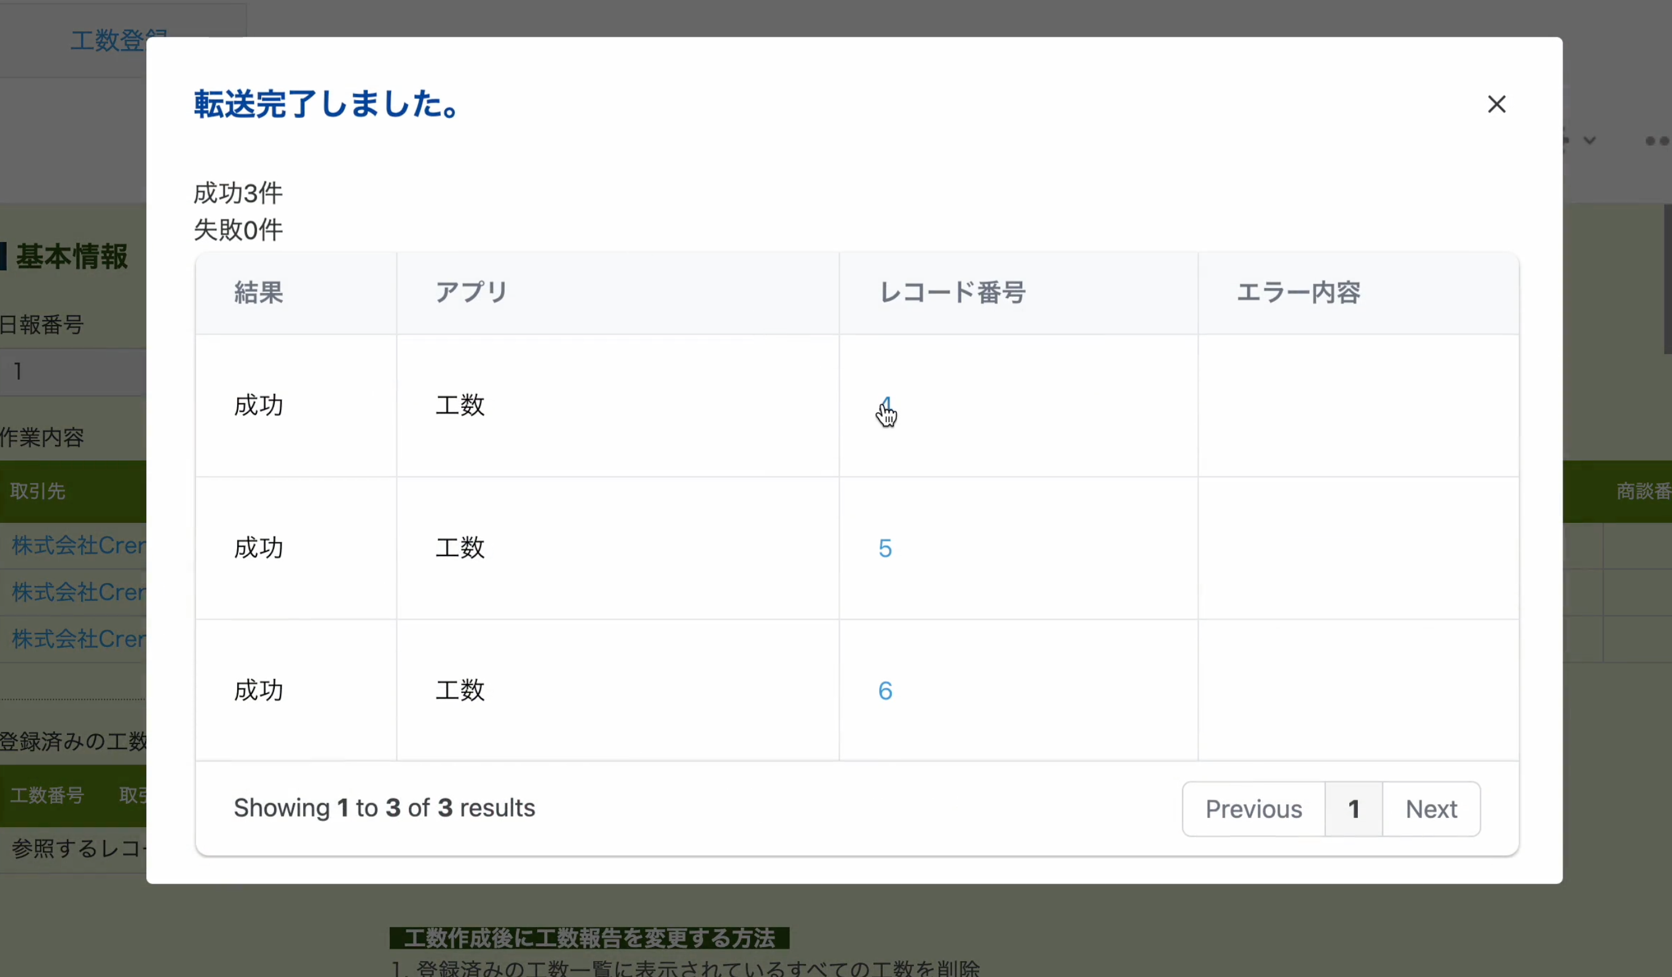Open record number 6 link
The width and height of the screenshot is (1672, 977).
pyautogui.click(x=885, y=691)
